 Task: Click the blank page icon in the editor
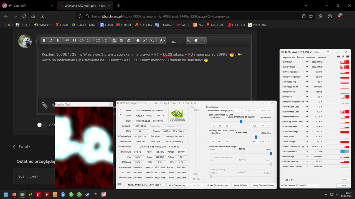(x=203, y=40)
